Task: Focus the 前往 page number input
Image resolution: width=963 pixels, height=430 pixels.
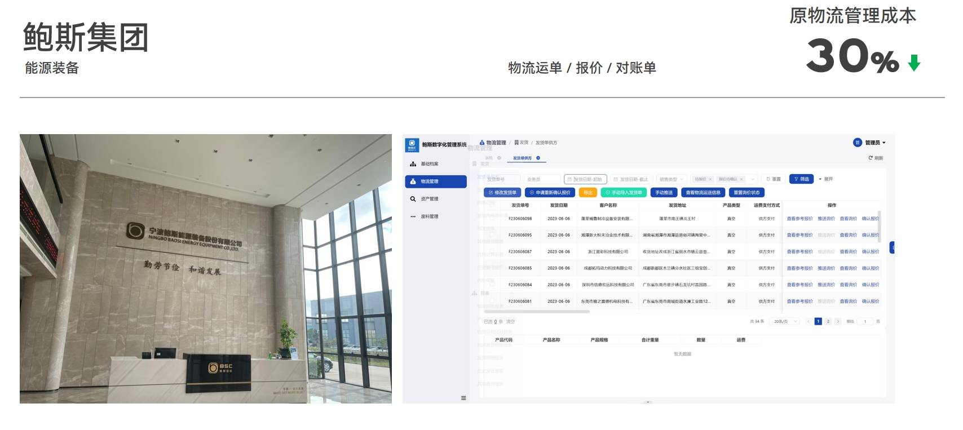Action: (x=865, y=322)
